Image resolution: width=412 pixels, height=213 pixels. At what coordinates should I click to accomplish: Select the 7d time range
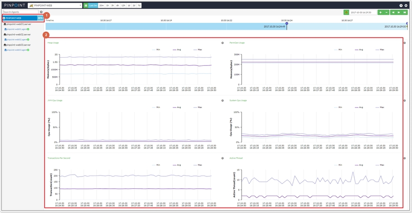[139, 5]
